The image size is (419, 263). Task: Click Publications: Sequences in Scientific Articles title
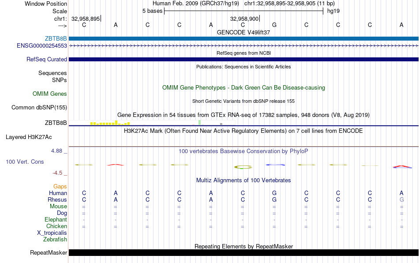pos(243,67)
